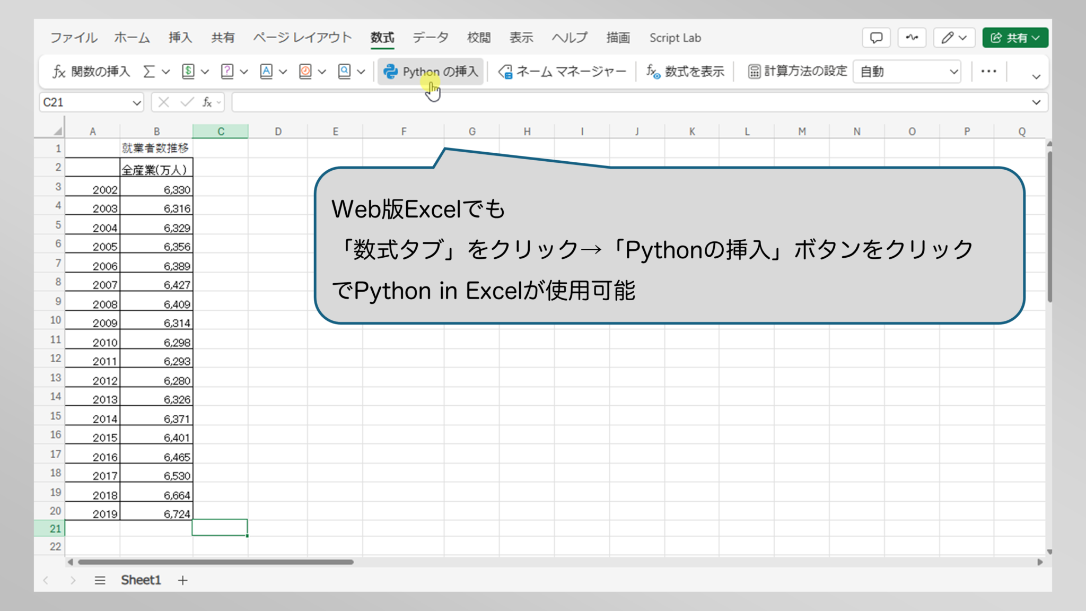Image resolution: width=1086 pixels, height=611 pixels.
Task: Open the date and time functions icon
Action: 305,72
